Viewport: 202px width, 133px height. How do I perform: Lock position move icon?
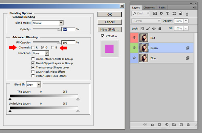tap(154, 28)
